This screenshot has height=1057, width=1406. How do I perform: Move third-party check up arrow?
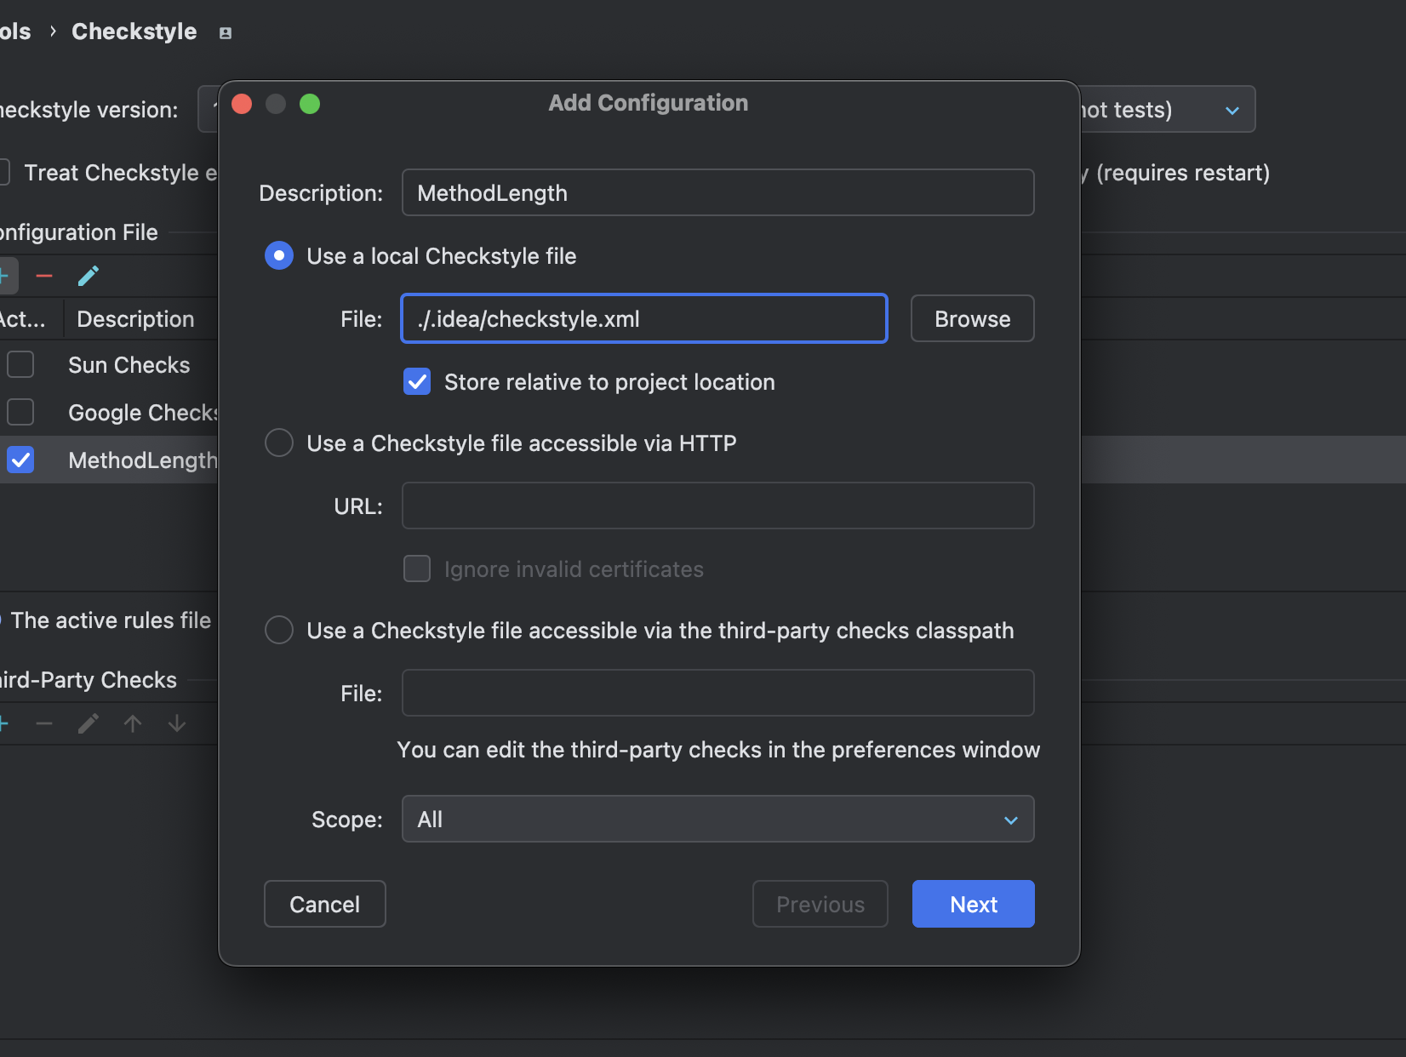click(133, 723)
